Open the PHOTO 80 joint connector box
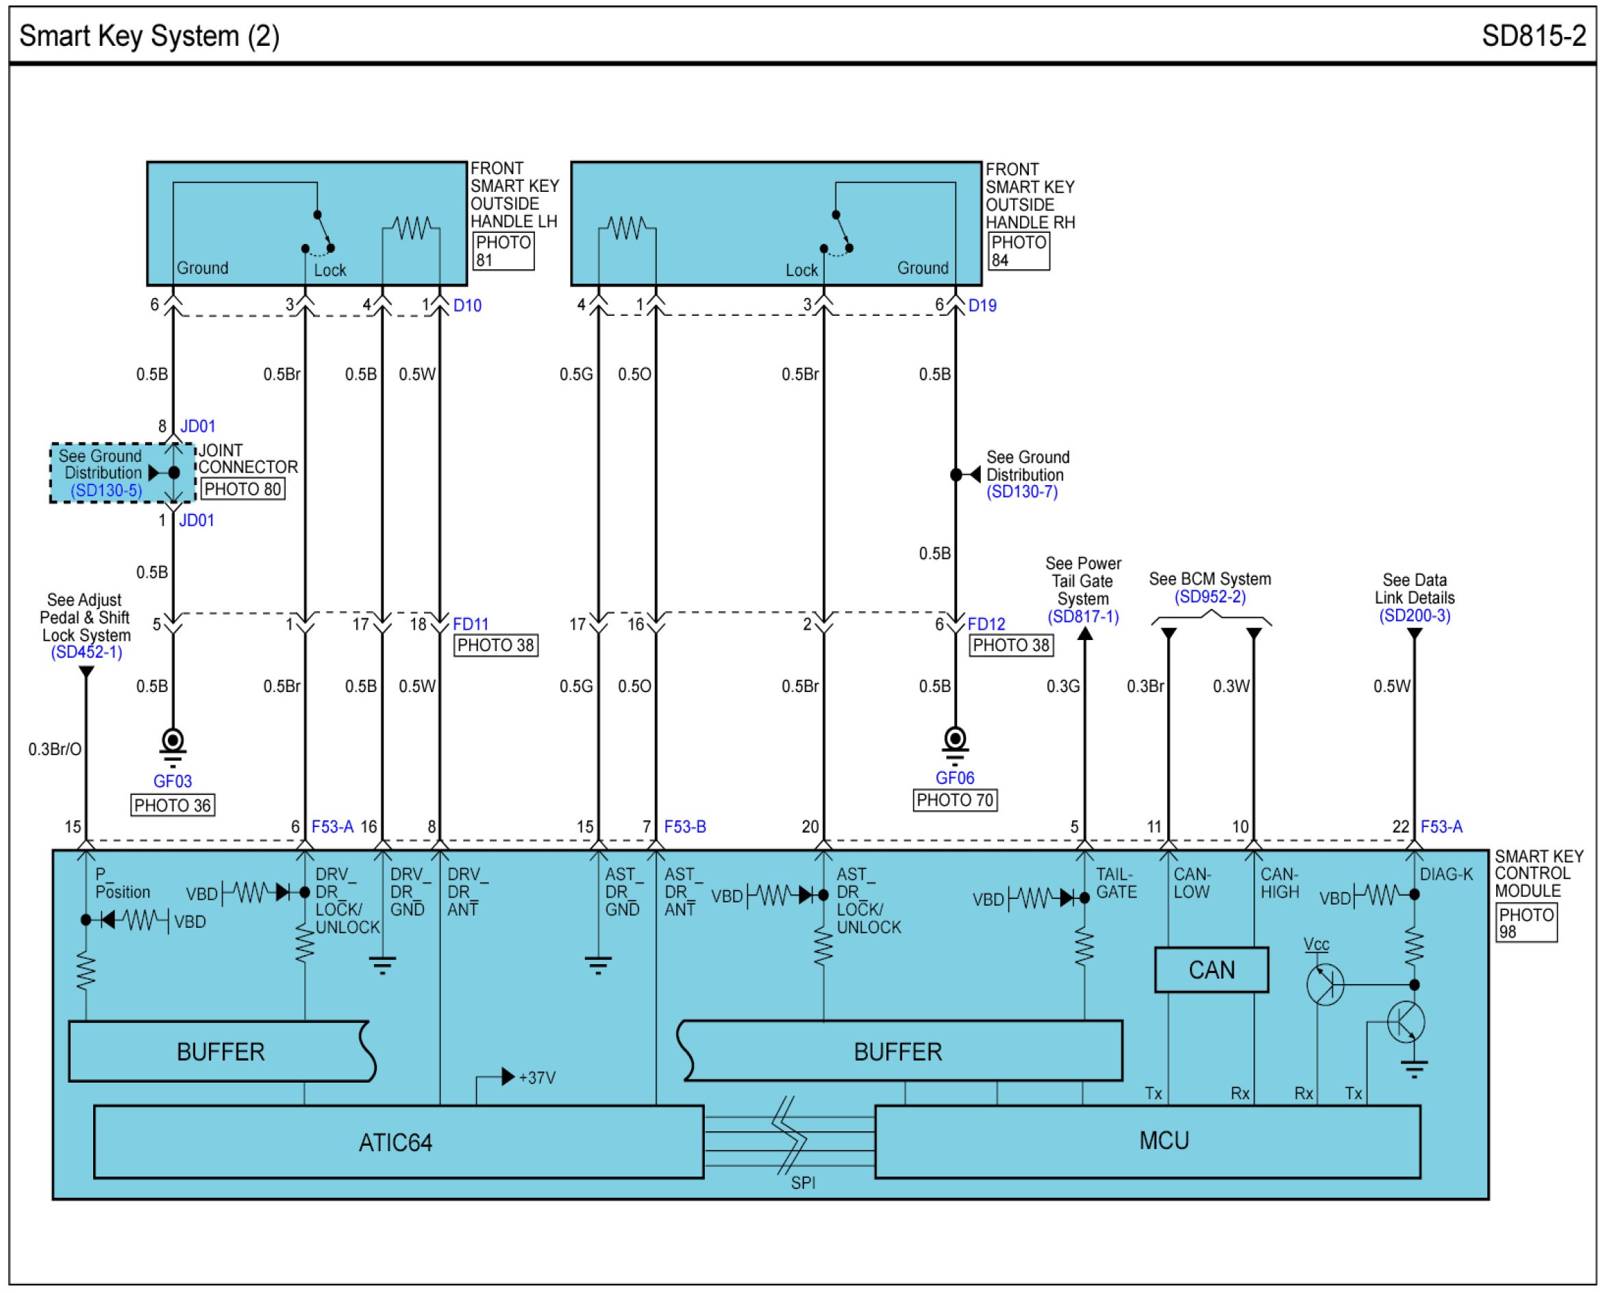 pyautogui.click(x=242, y=489)
